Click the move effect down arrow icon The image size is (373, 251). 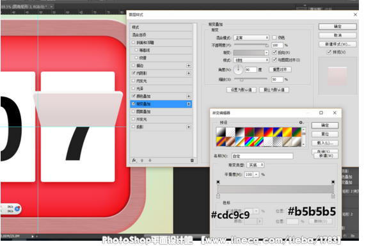[150, 161]
